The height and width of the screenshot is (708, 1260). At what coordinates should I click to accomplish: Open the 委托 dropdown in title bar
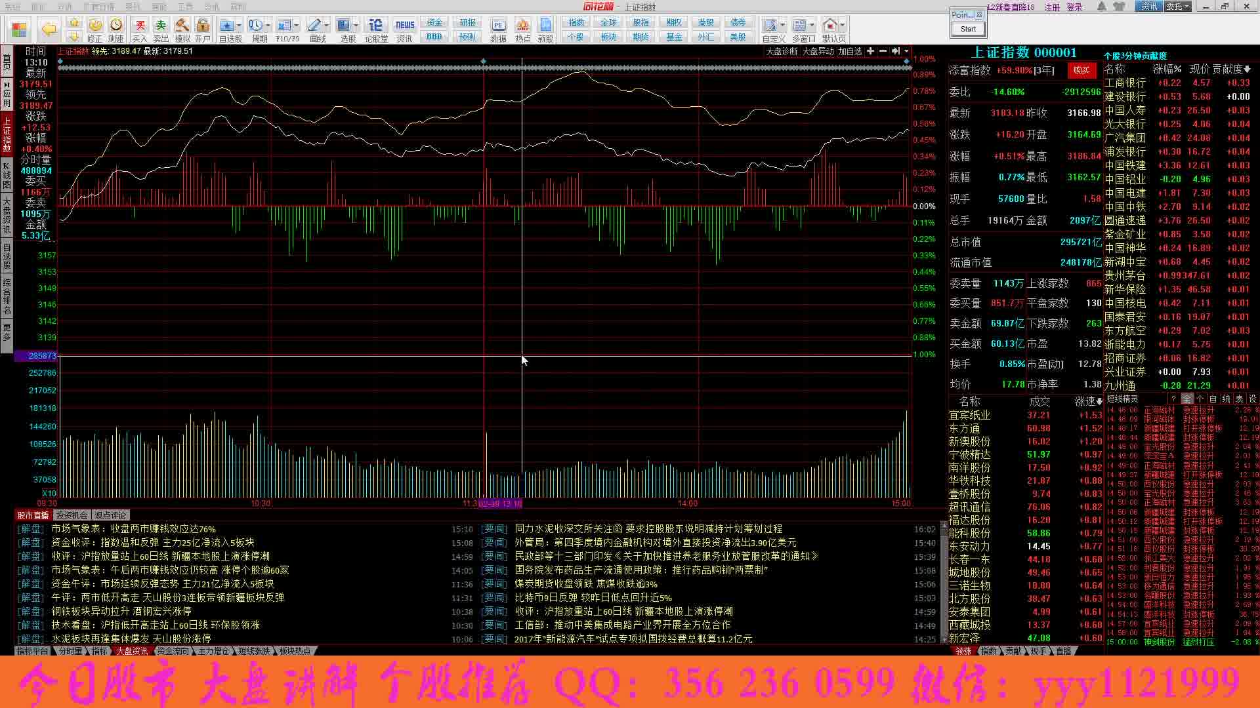point(1177,7)
